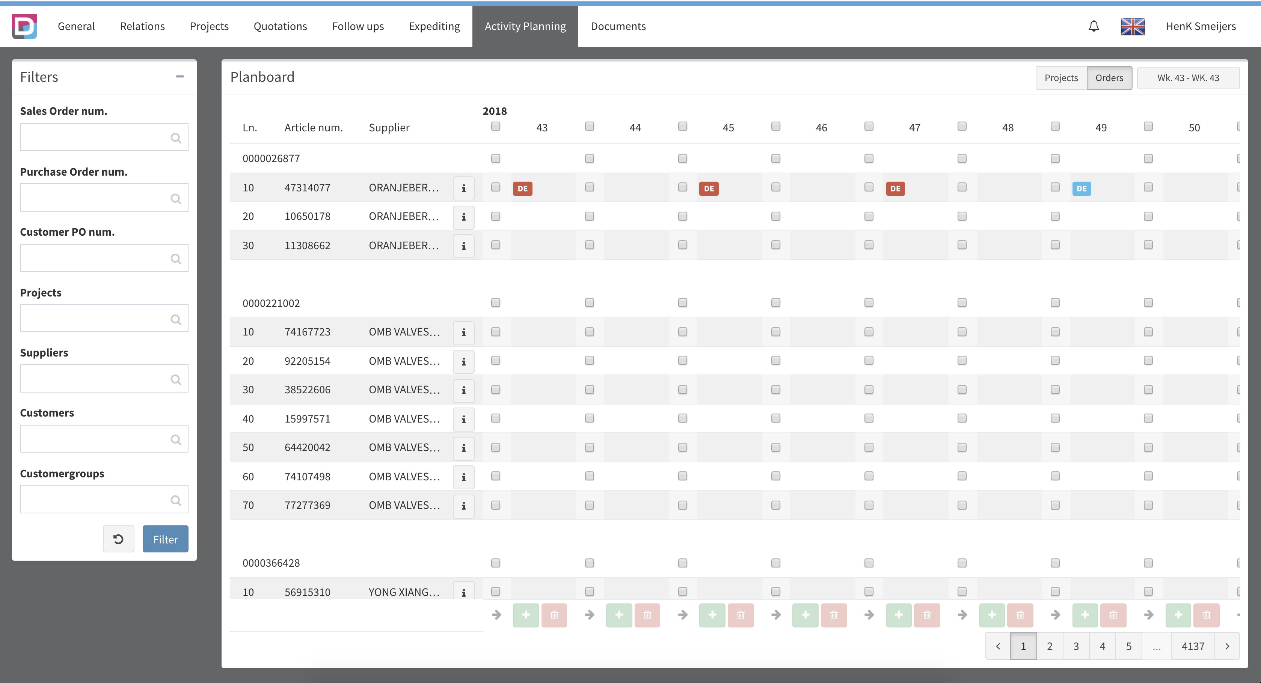Tick the week 47 header checkbox

869,127
